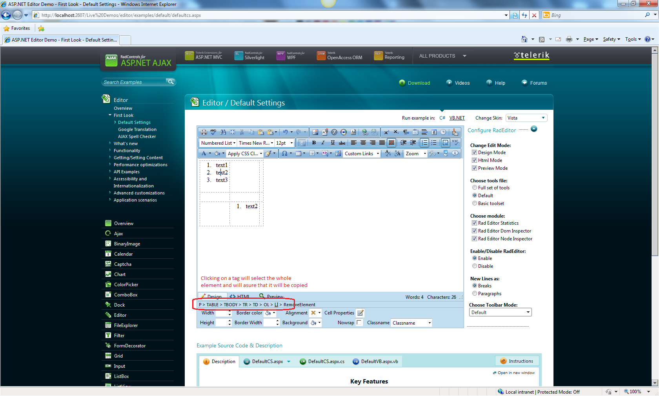
Task: Click the Undo arrow in editor toolbar
Action: click(286, 132)
